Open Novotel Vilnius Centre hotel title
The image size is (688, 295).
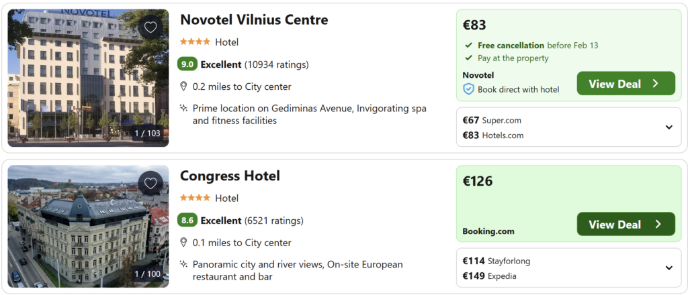(x=254, y=20)
